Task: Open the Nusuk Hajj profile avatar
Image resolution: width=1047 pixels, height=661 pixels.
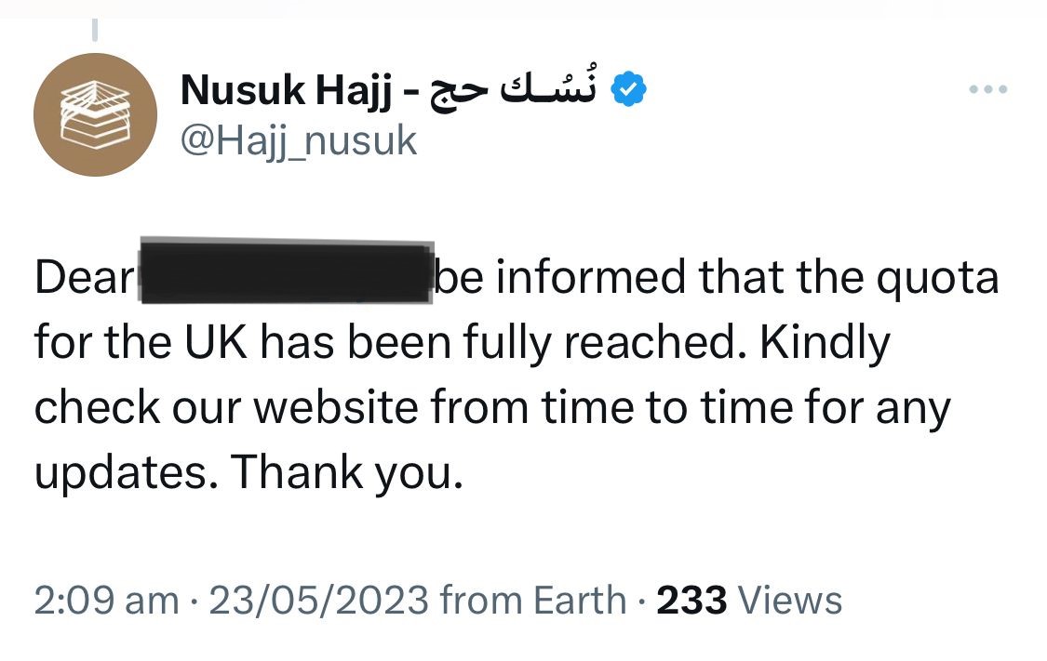Action: pyautogui.click(x=94, y=116)
